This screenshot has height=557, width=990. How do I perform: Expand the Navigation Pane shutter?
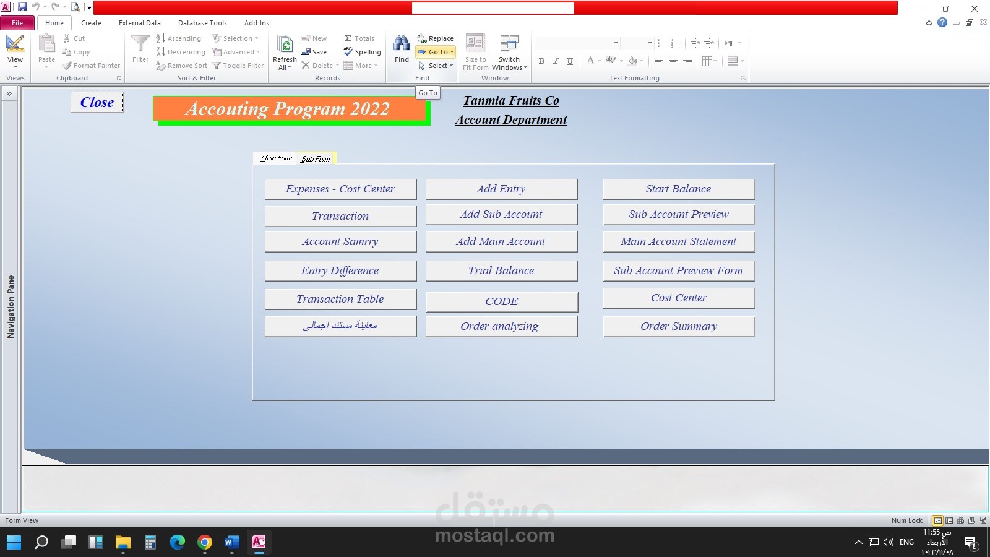pyautogui.click(x=9, y=93)
